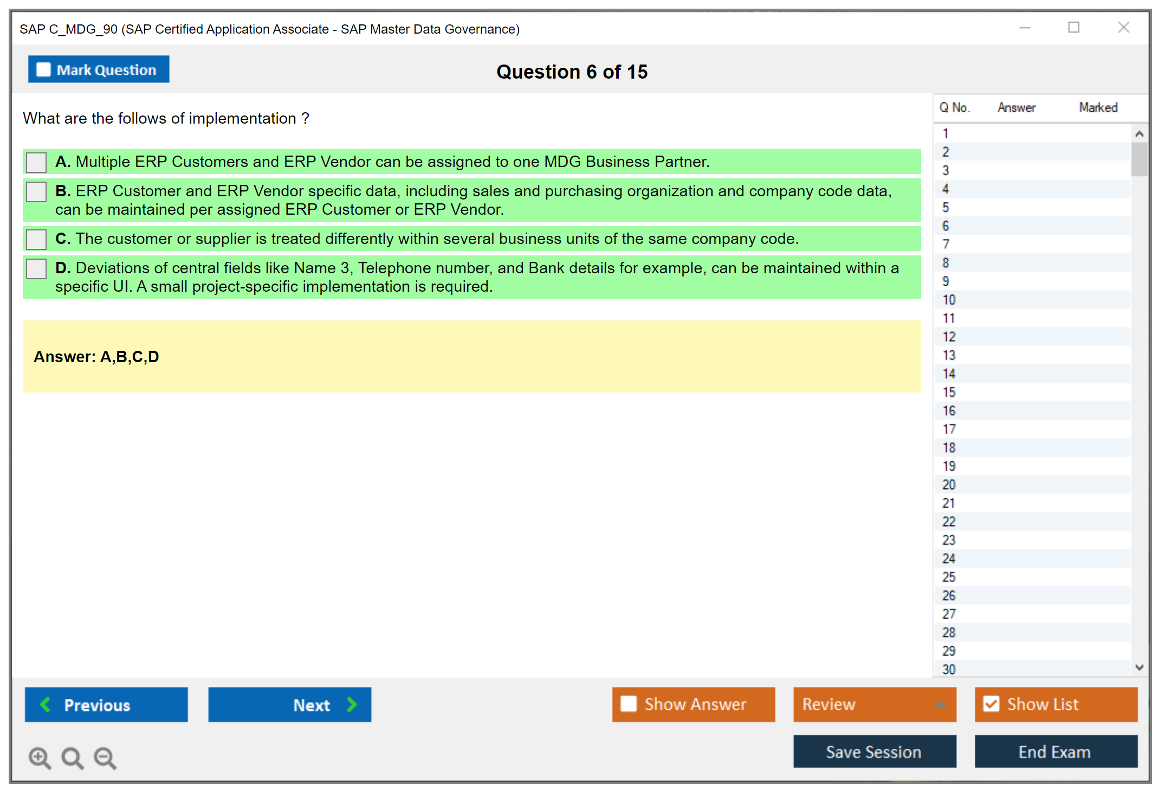Click the zoom in magnifier icon
Image resolution: width=1165 pixels, height=797 pixels.
(x=39, y=757)
